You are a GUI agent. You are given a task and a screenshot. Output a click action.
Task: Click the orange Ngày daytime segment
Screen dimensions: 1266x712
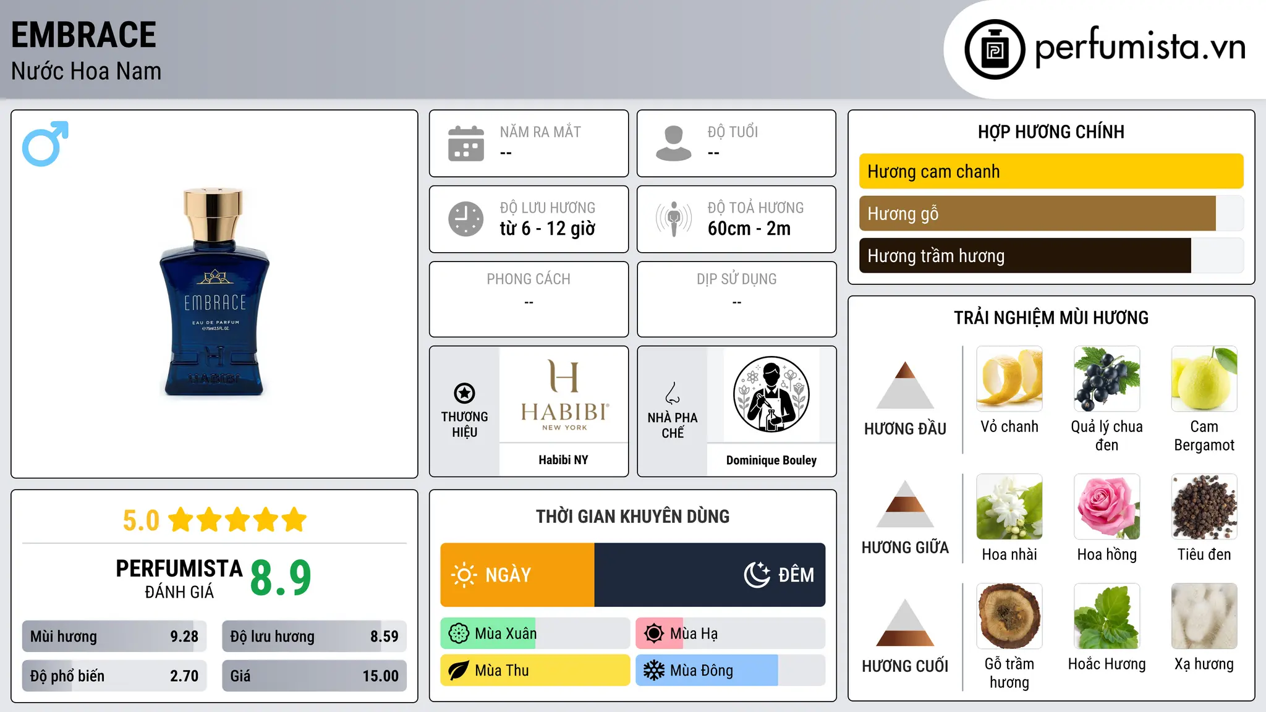pyautogui.click(x=517, y=575)
